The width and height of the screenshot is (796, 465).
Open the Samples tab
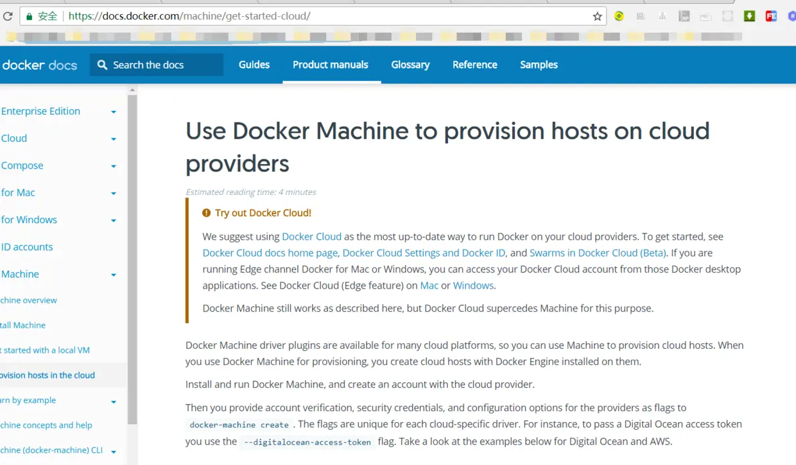pos(539,65)
